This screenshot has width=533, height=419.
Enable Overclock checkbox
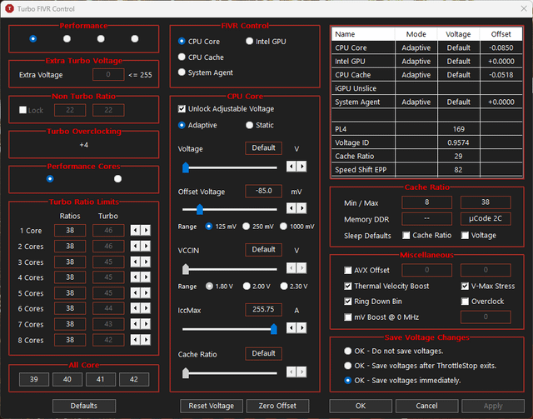tap(465, 302)
